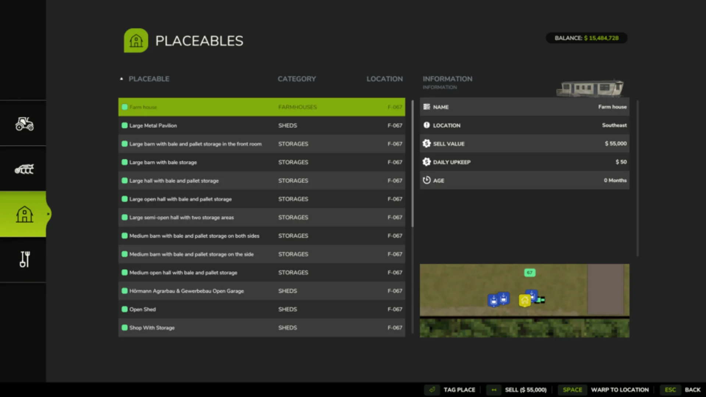Screen dimensions: 706x397
Task: Click the tag icon before TAG PLACE
Action: 432,390
